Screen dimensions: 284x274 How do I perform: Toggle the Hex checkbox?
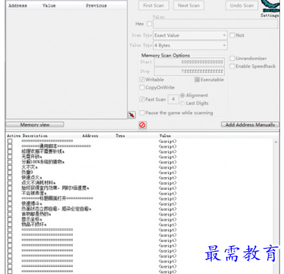point(149,23)
